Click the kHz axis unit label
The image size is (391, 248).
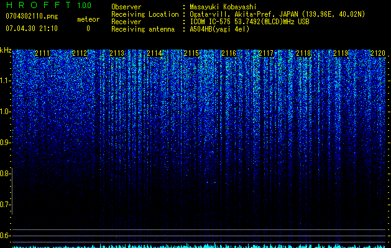pyautogui.click(x=6, y=50)
